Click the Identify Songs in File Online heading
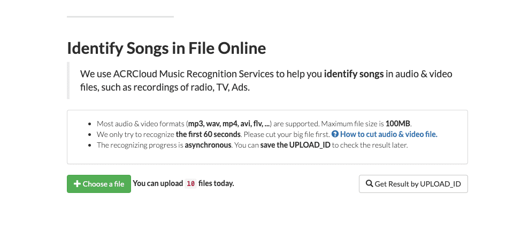 pos(166,49)
